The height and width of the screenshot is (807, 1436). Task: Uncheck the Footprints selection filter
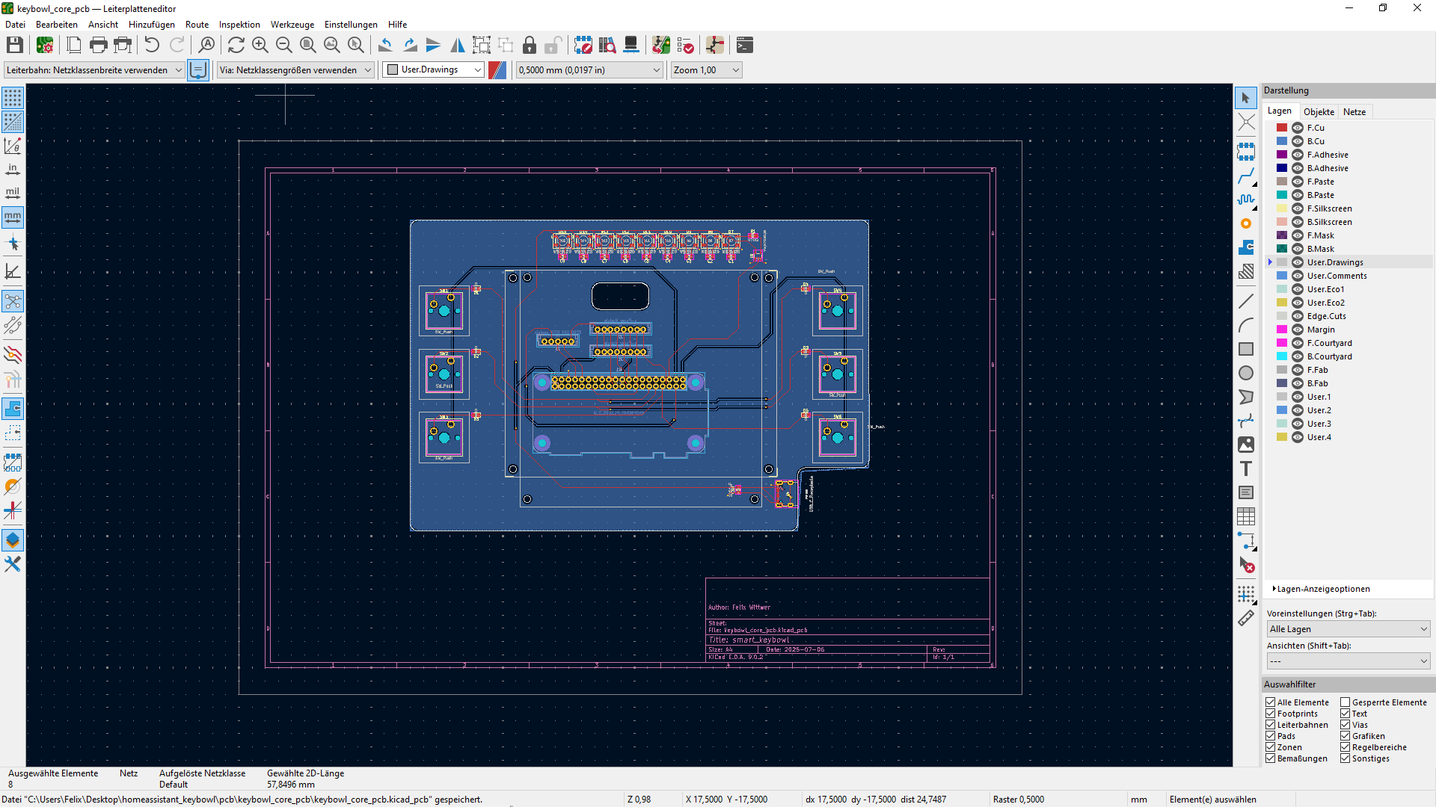click(1270, 714)
